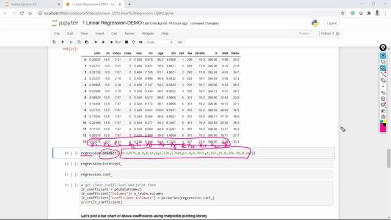Clear all ink with the trash icon
Screen dimensions: 391x220
[x=383, y=98]
